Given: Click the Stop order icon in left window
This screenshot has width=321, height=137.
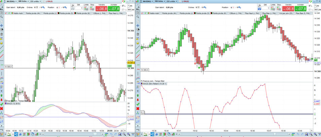Looking at the screenshot, I should coord(92,8).
